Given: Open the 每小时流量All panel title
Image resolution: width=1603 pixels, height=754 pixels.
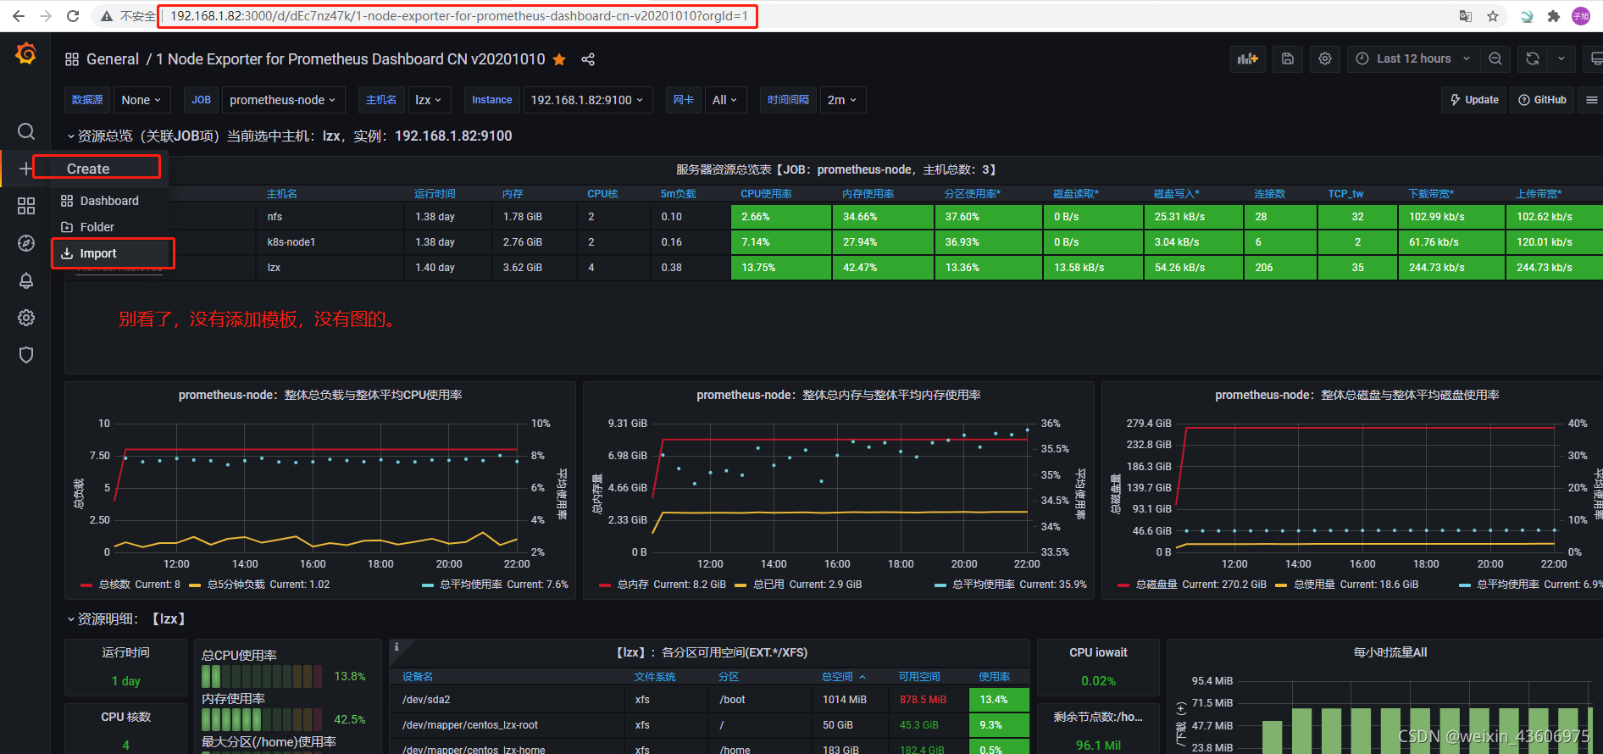Looking at the screenshot, I should [1390, 652].
